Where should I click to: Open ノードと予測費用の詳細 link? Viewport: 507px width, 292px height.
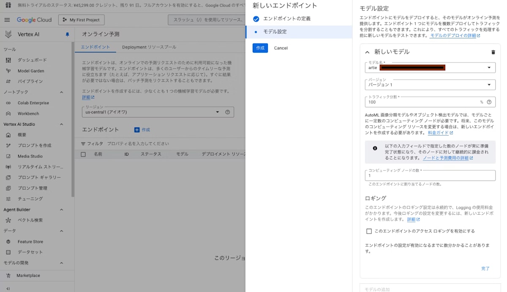pos(448,158)
